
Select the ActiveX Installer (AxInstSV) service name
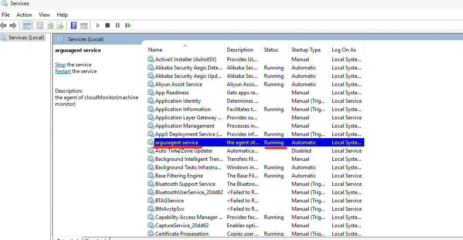(x=186, y=59)
